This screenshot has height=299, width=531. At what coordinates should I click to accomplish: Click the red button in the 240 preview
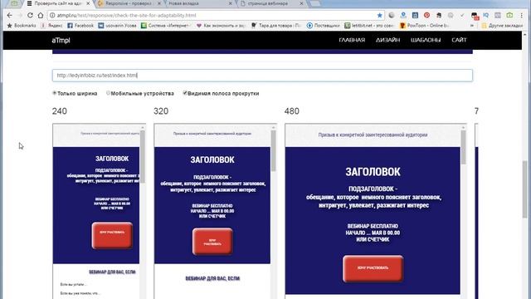tap(112, 235)
